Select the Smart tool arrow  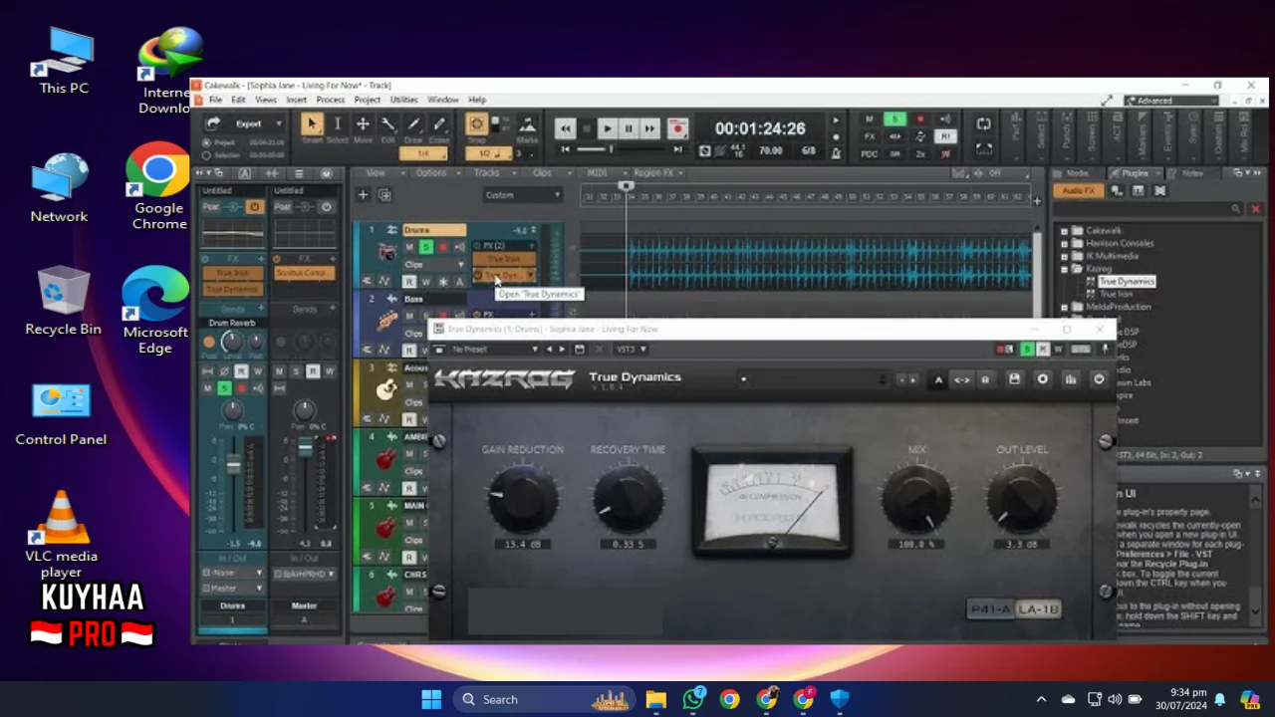(x=312, y=123)
